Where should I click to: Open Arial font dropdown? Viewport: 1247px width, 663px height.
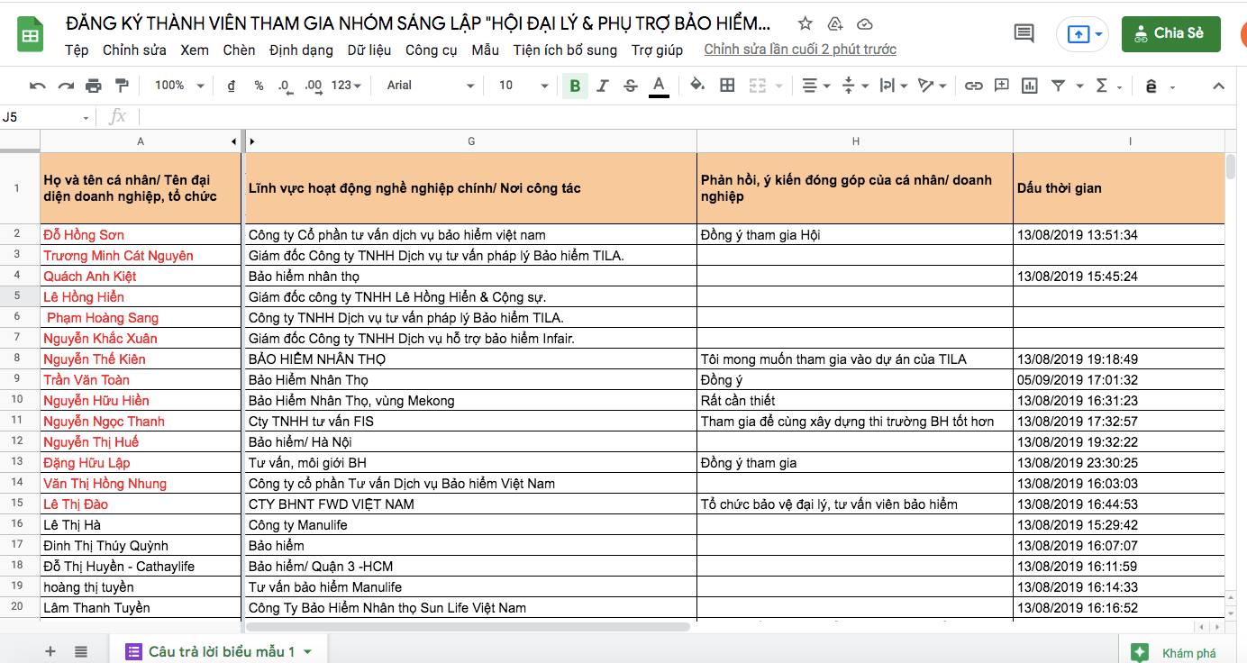click(x=430, y=86)
